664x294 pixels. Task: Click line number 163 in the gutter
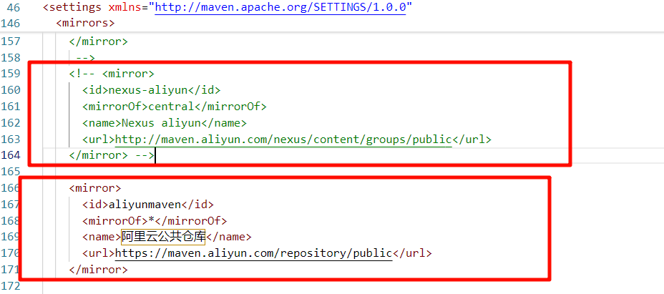pyautogui.click(x=11, y=139)
